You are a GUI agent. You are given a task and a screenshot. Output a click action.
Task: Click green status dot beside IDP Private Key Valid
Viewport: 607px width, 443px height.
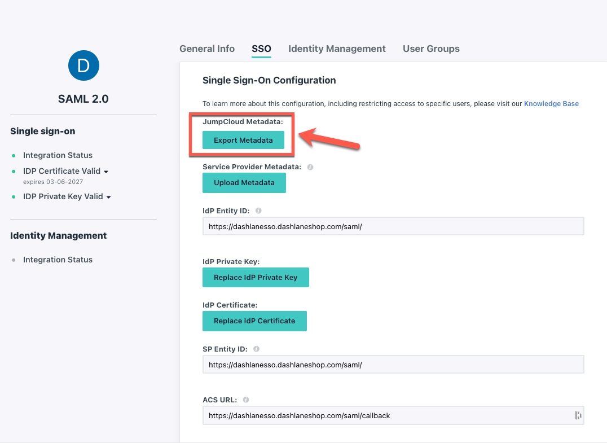click(14, 197)
